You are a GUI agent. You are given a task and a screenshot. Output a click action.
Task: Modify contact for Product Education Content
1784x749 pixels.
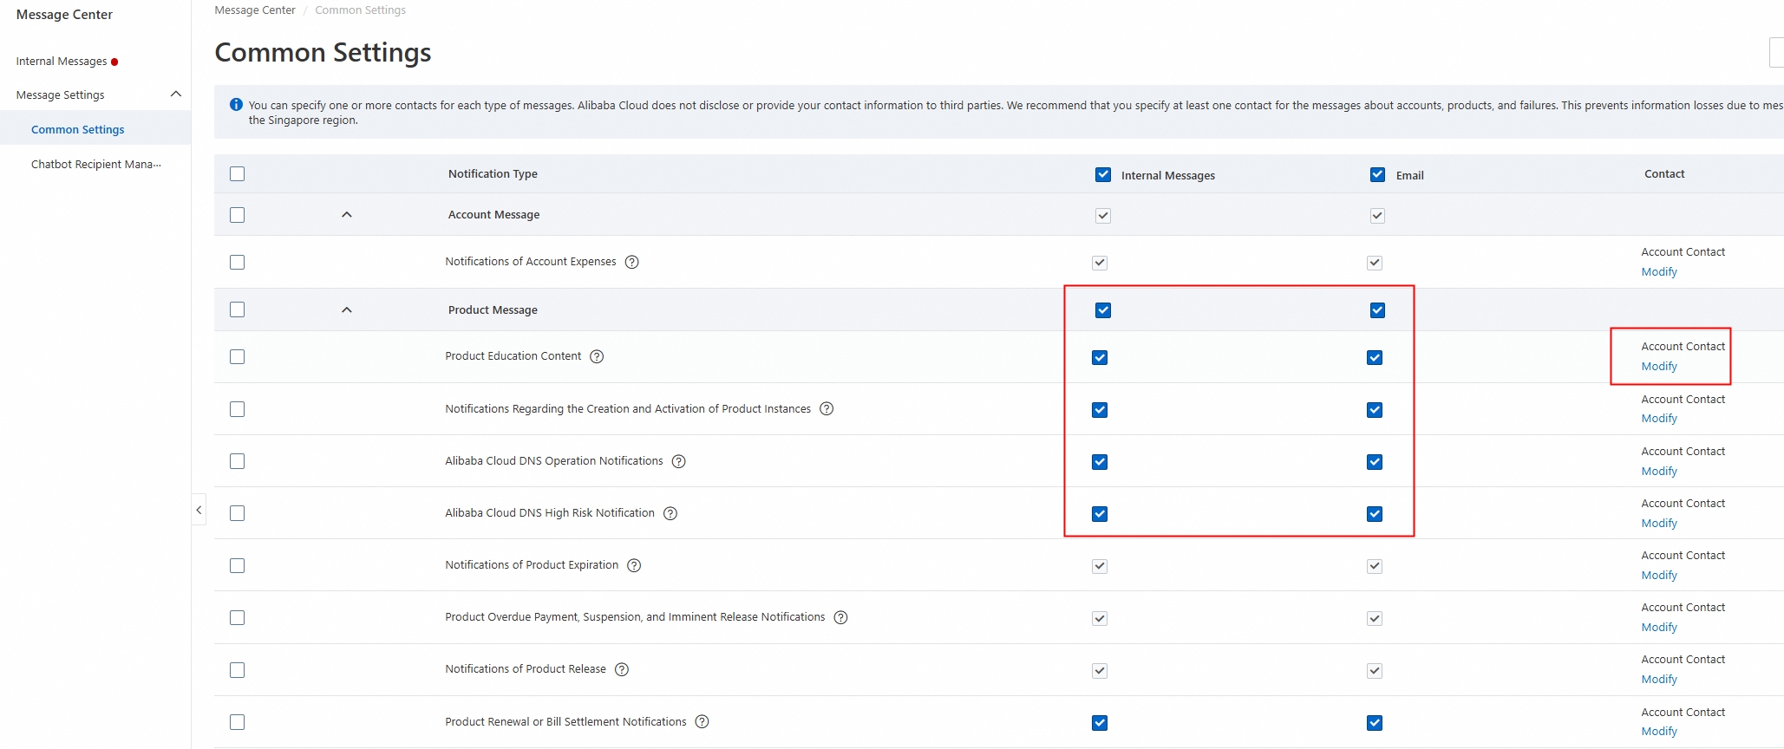point(1659,366)
